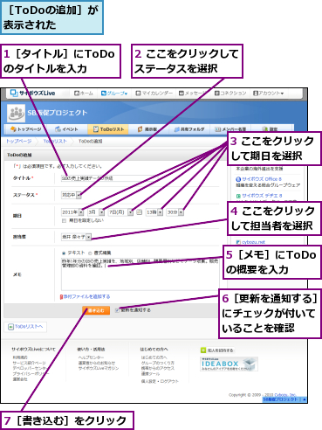Open the year dropdown showing 2011年
This screenshot has width=322, height=430.
(72, 212)
